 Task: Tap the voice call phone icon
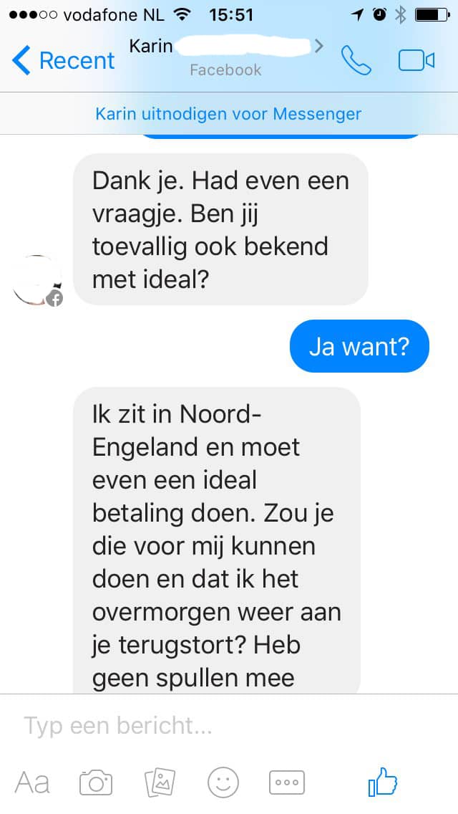tap(356, 60)
